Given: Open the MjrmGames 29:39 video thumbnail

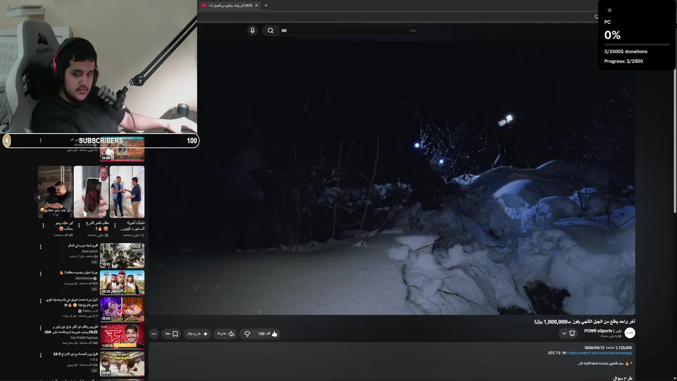Looking at the screenshot, I should coord(122,282).
